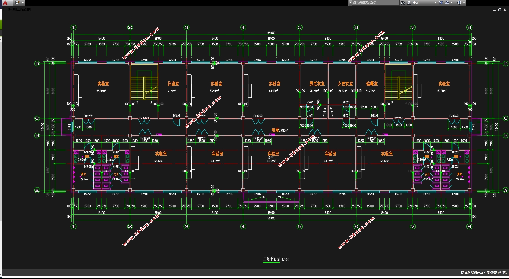Image resolution: width=509 pixels, height=279 pixels.
Task: Click the [-] viewport control
Action: [x=5, y=9]
